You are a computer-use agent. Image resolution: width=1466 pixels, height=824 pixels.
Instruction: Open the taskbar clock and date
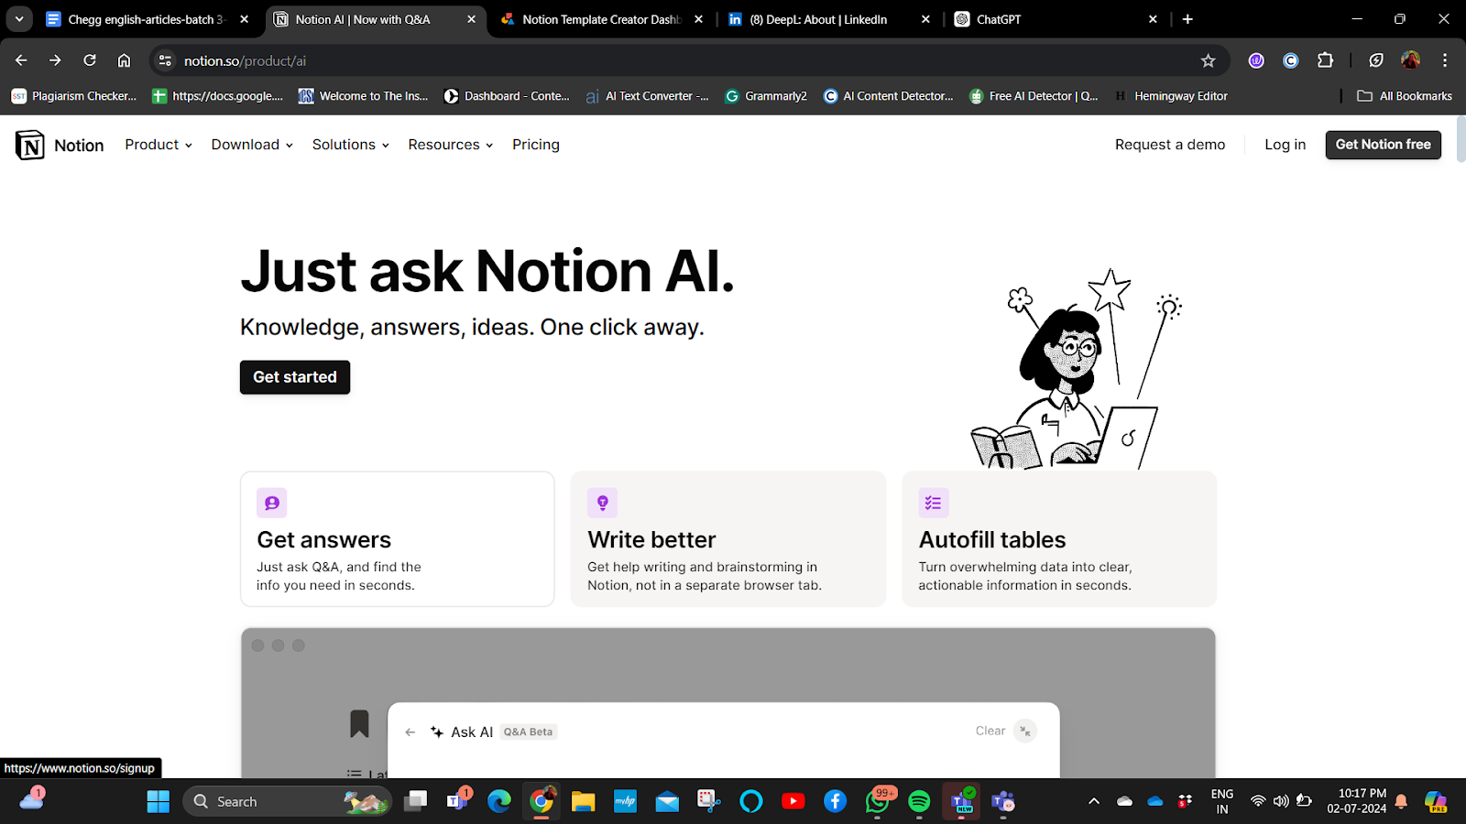coord(1356,801)
